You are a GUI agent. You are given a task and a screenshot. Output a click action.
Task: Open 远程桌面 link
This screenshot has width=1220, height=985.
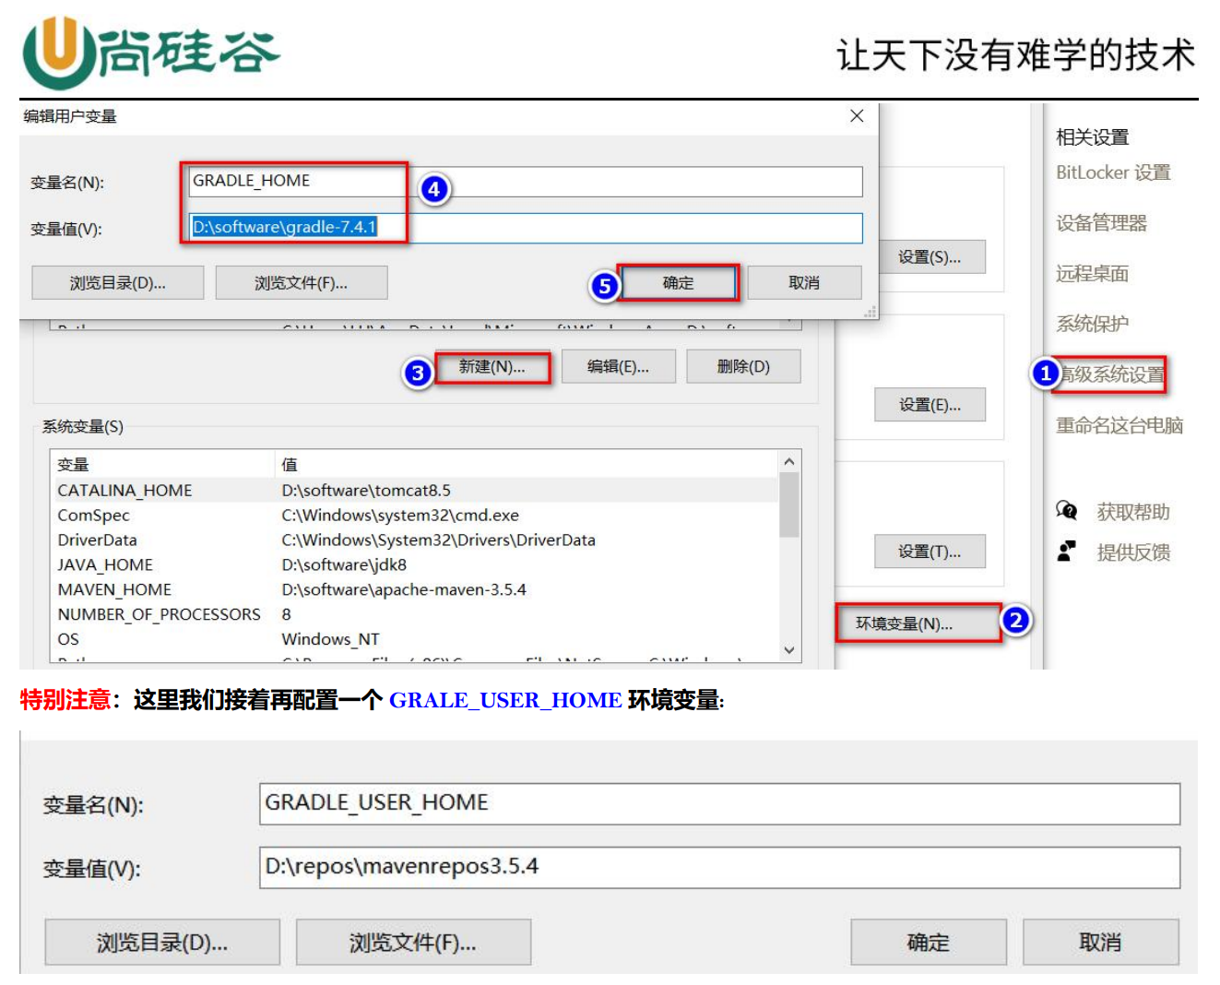click(x=1092, y=273)
